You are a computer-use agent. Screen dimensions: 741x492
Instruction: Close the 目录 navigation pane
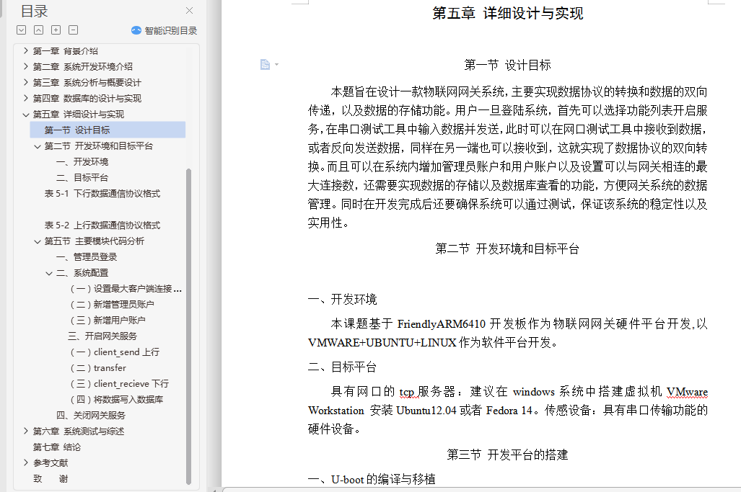click(x=190, y=10)
